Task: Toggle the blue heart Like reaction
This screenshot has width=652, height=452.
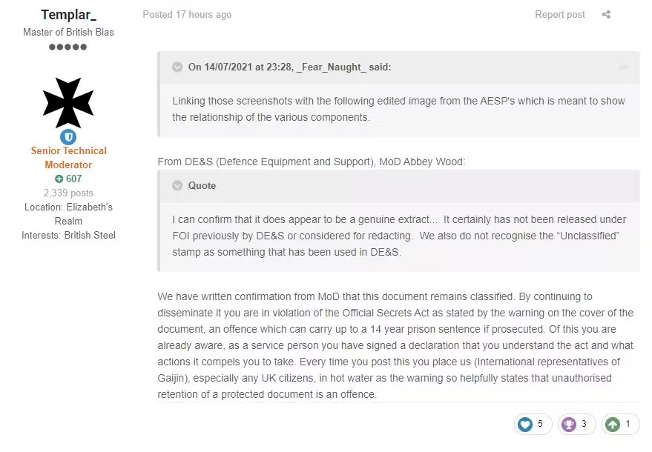Action: click(524, 424)
